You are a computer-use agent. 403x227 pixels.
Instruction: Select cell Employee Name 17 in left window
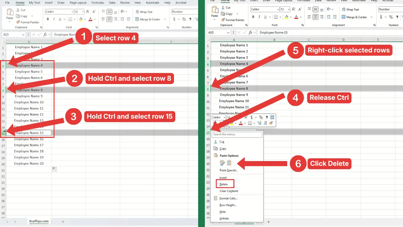(29, 145)
